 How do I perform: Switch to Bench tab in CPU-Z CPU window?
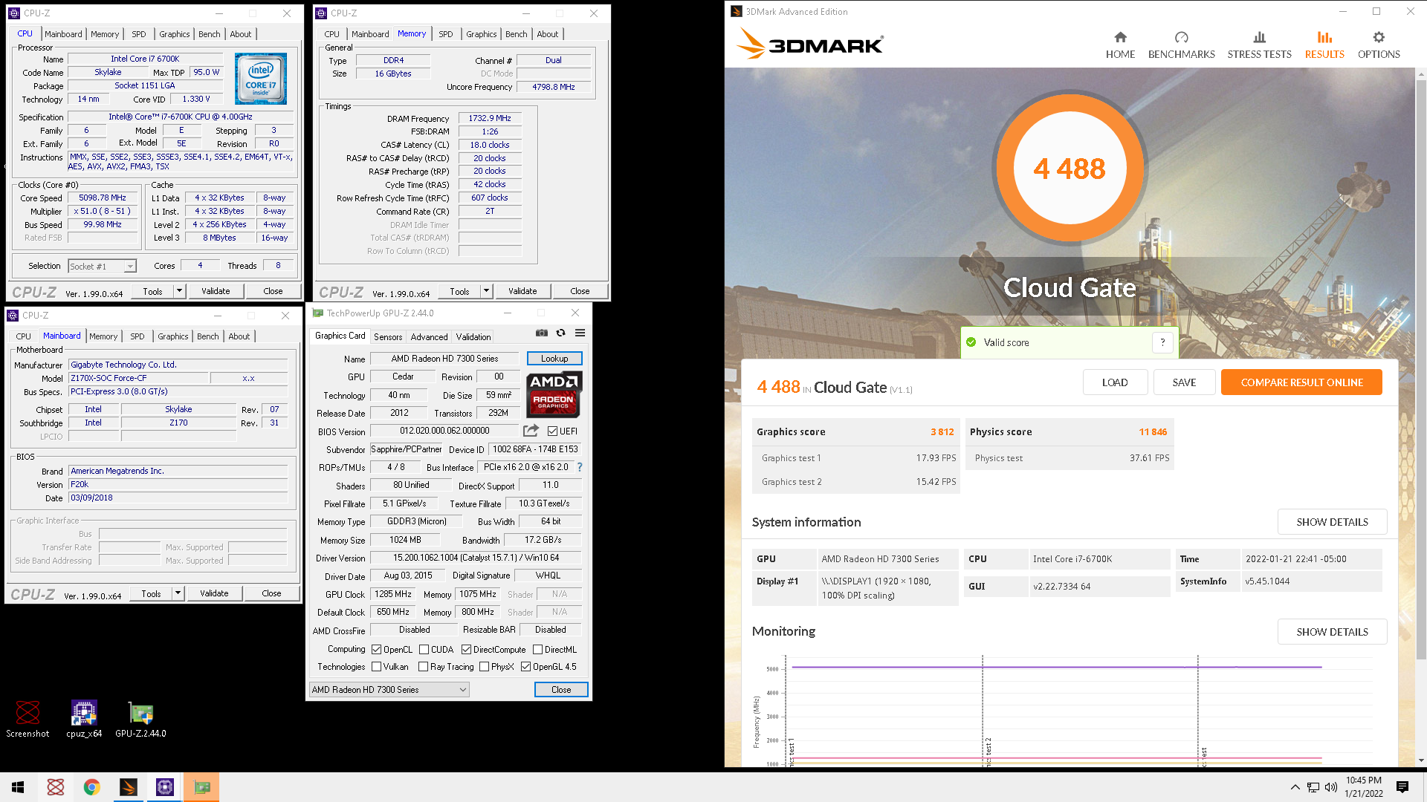click(209, 34)
